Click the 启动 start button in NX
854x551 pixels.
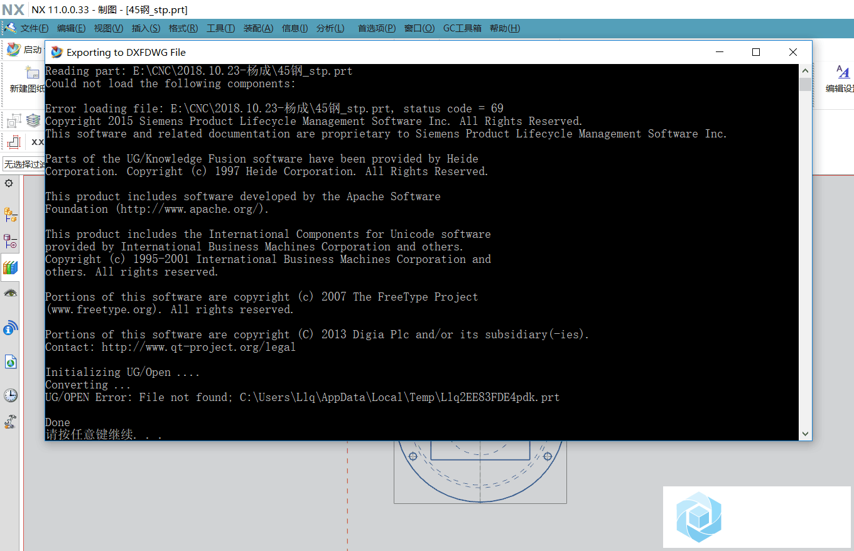point(24,50)
